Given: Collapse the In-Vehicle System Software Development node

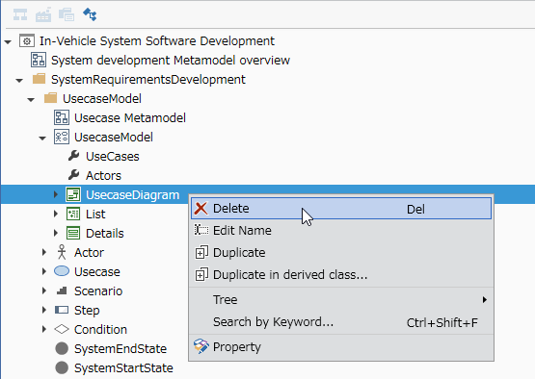Looking at the screenshot, I should 8,42.
